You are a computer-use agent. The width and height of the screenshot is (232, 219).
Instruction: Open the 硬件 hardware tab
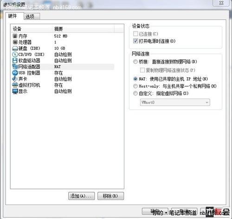pos(14,16)
